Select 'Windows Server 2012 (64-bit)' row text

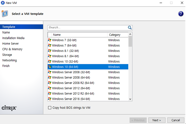point(71,88)
